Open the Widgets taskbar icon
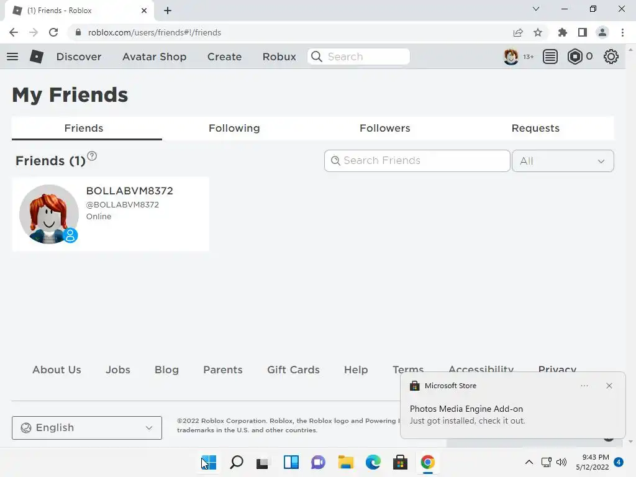The image size is (636, 477). click(291, 462)
